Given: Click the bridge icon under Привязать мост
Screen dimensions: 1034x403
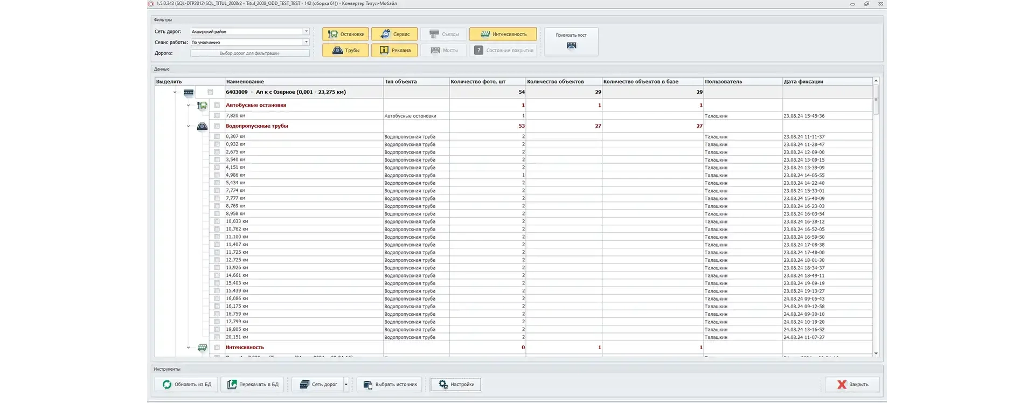Looking at the screenshot, I should coord(571,46).
